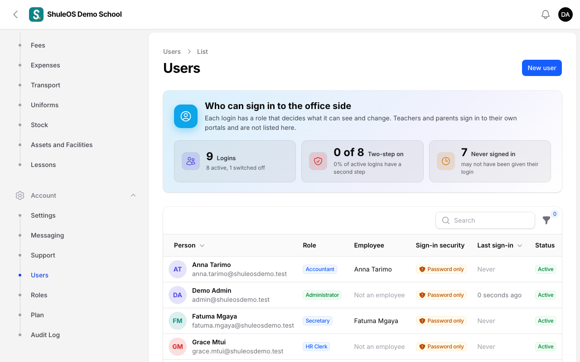Open the 7 Never signed in card

point(490,161)
